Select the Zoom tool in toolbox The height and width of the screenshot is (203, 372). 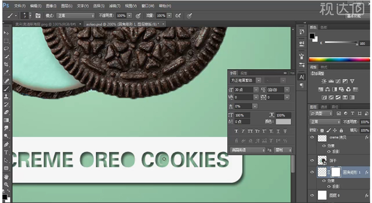pyautogui.click(x=7, y=184)
